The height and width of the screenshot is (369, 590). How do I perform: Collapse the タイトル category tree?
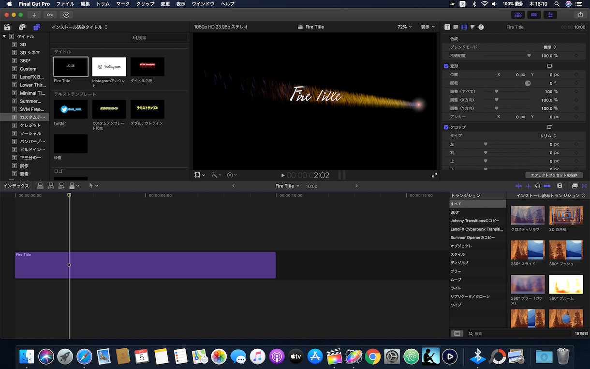tap(4, 36)
